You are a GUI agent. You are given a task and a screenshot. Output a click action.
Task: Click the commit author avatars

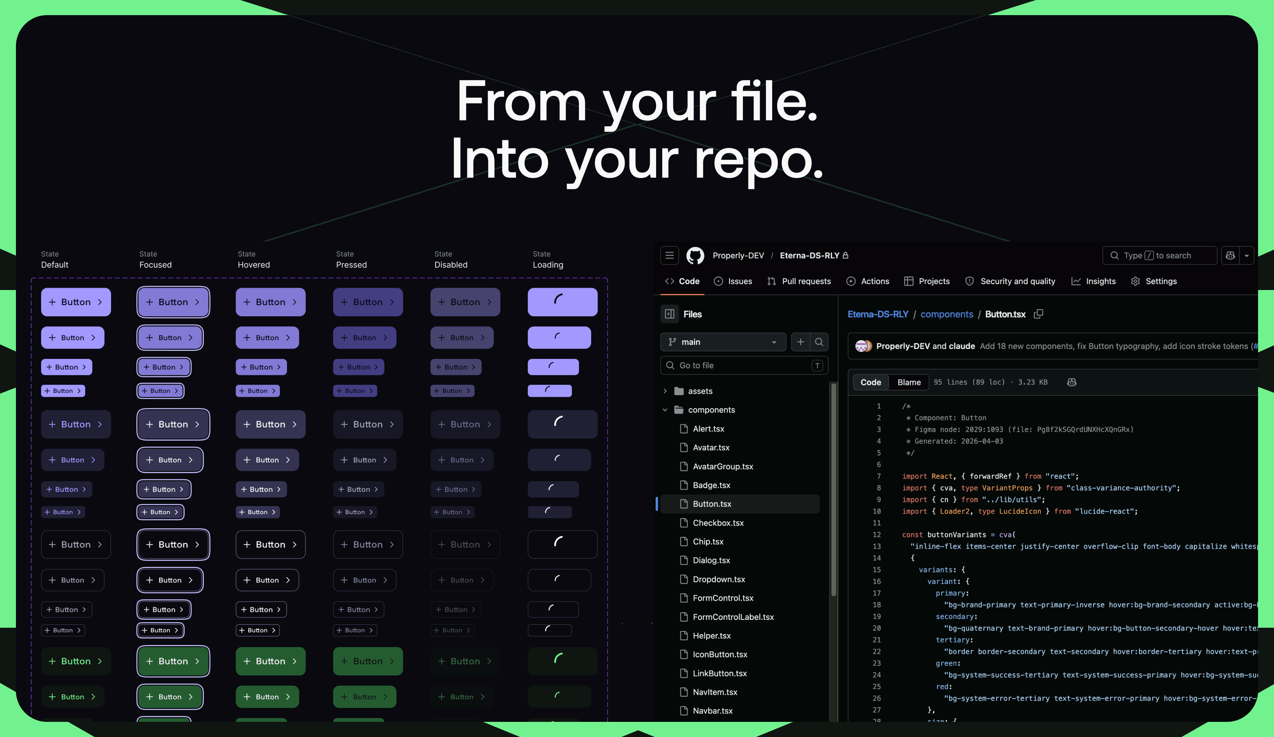pos(864,346)
